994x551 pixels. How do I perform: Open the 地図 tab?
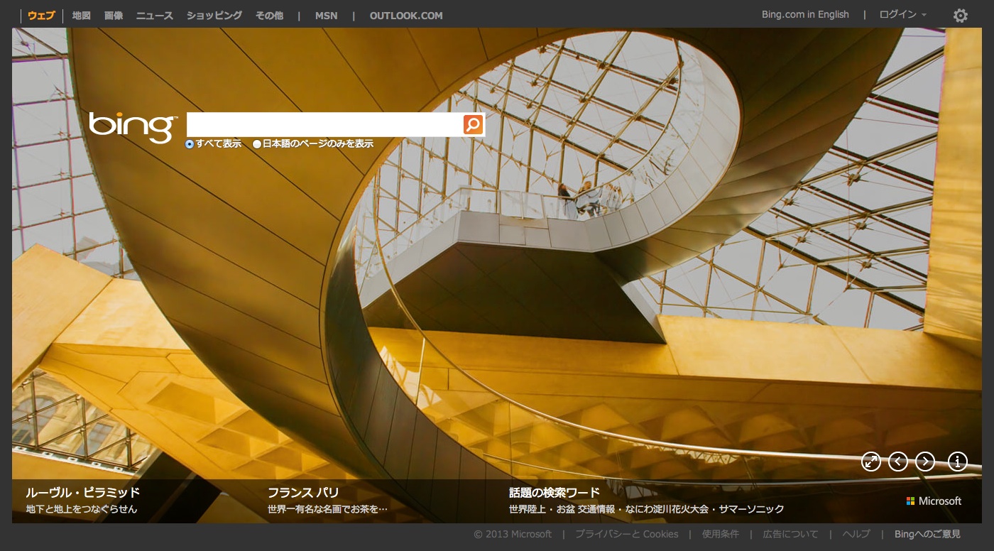click(x=82, y=16)
